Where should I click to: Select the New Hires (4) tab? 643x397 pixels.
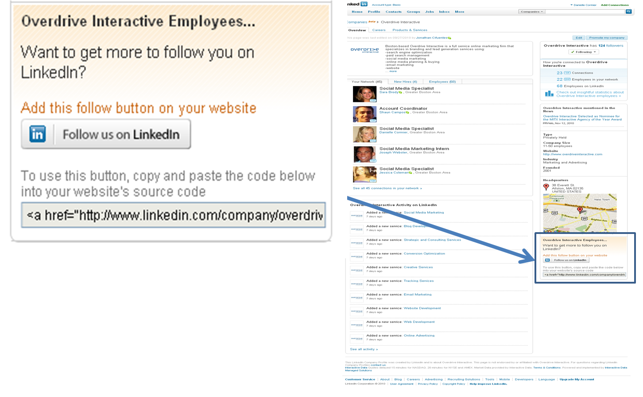(406, 82)
